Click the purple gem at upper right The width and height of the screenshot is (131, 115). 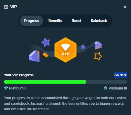pos(98,45)
